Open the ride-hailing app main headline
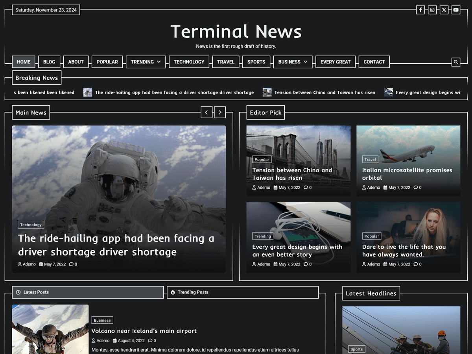Image resolution: width=472 pixels, height=354 pixels. point(116,245)
